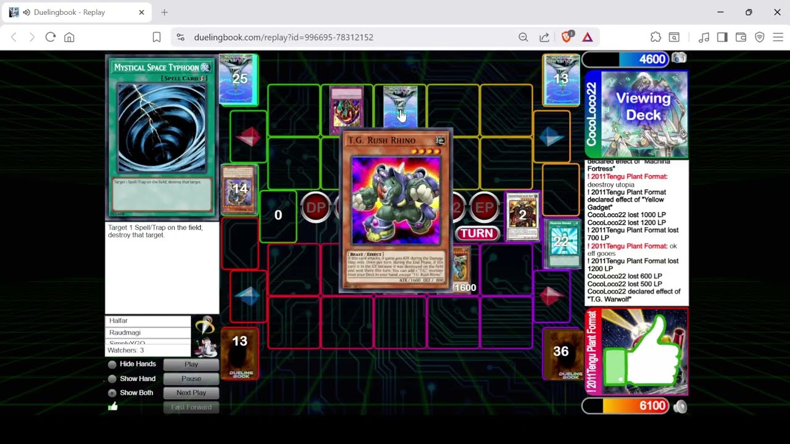Click the graveyard card stack showing 2

click(x=523, y=216)
